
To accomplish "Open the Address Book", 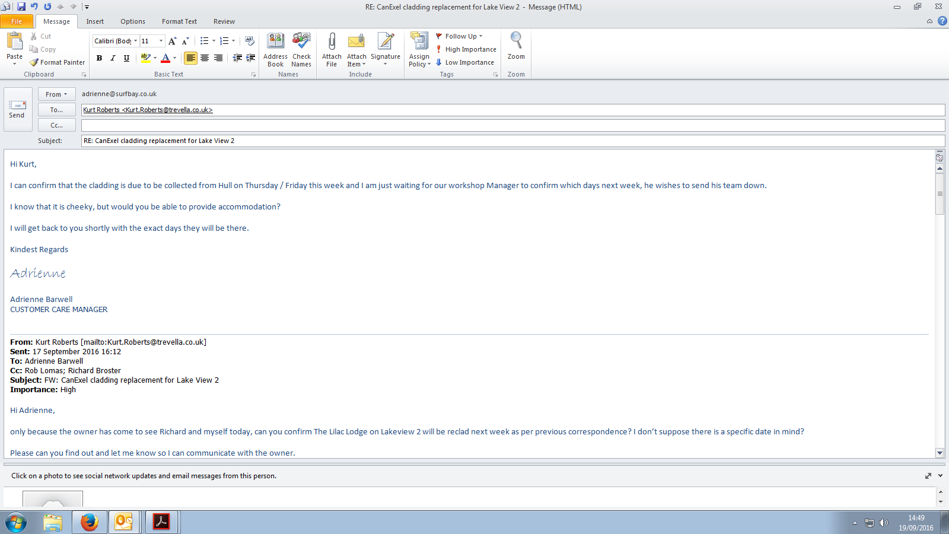I will click(275, 42).
